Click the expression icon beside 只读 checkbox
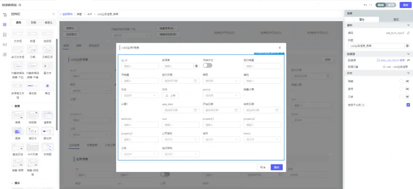 click(408, 97)
